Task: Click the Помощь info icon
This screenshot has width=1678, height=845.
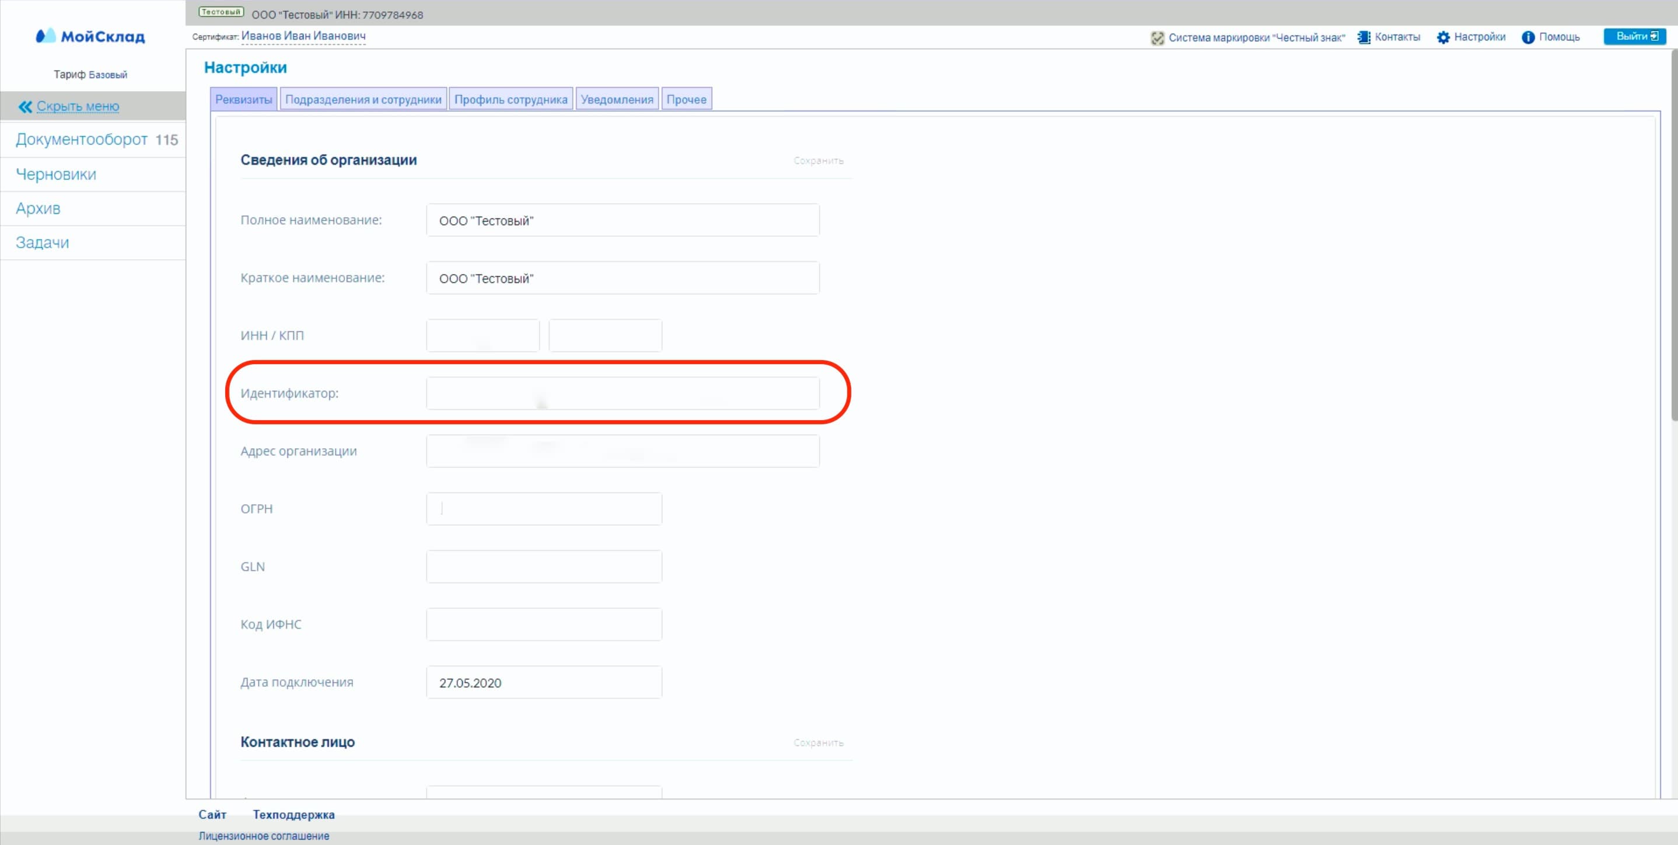Action: tap(1527, 37)
